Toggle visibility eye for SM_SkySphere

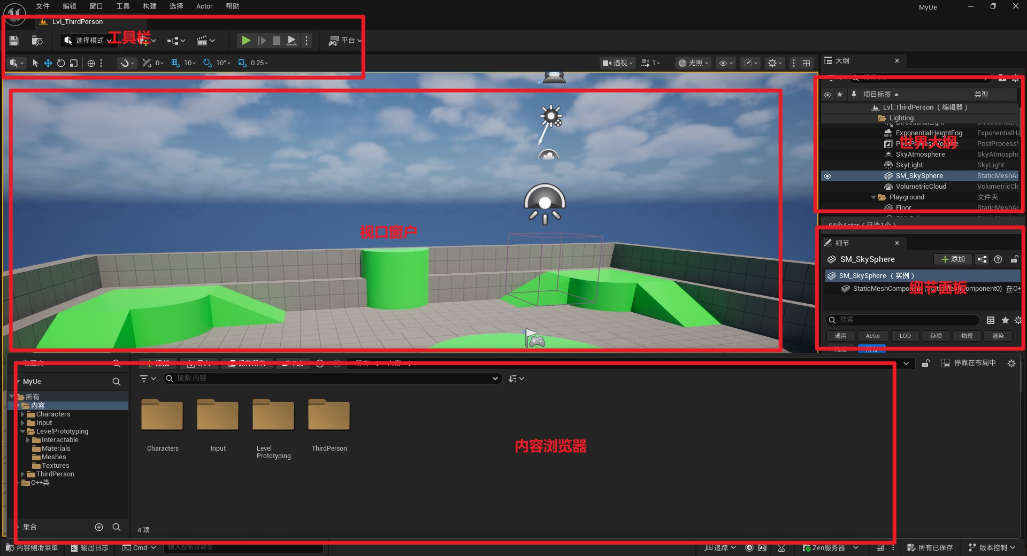pyautogui.click(x=827, y=176)
